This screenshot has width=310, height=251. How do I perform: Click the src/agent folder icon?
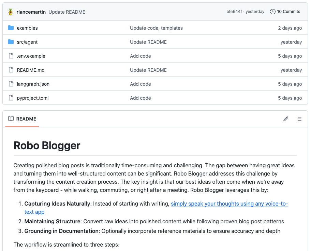(x=11, y=42)
